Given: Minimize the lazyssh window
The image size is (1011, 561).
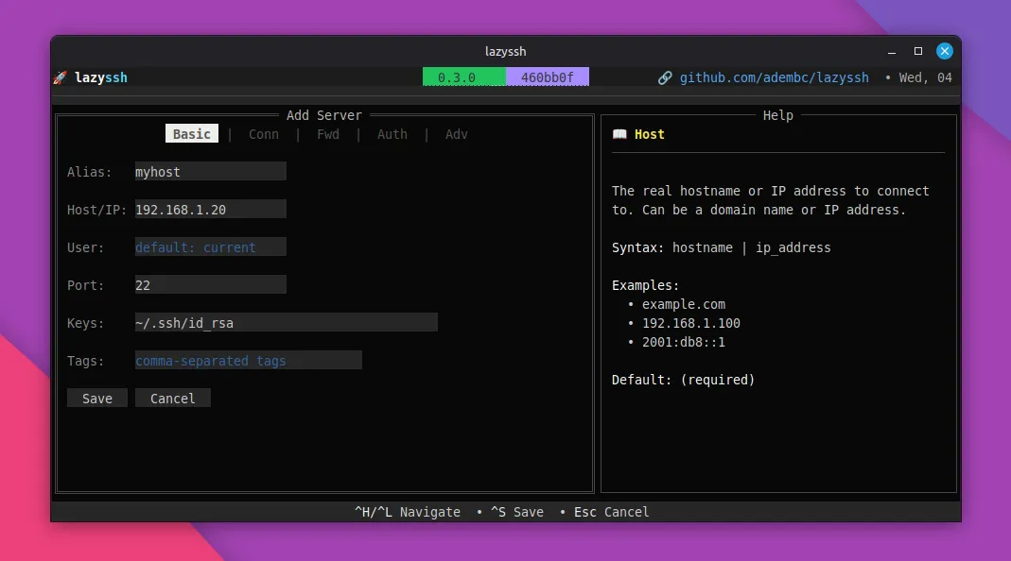Looking at the screenshot, I should click(892, 51).
